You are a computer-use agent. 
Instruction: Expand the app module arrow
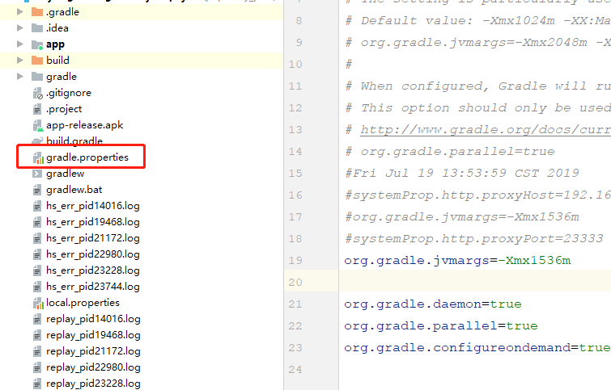[x=20, y=44]
